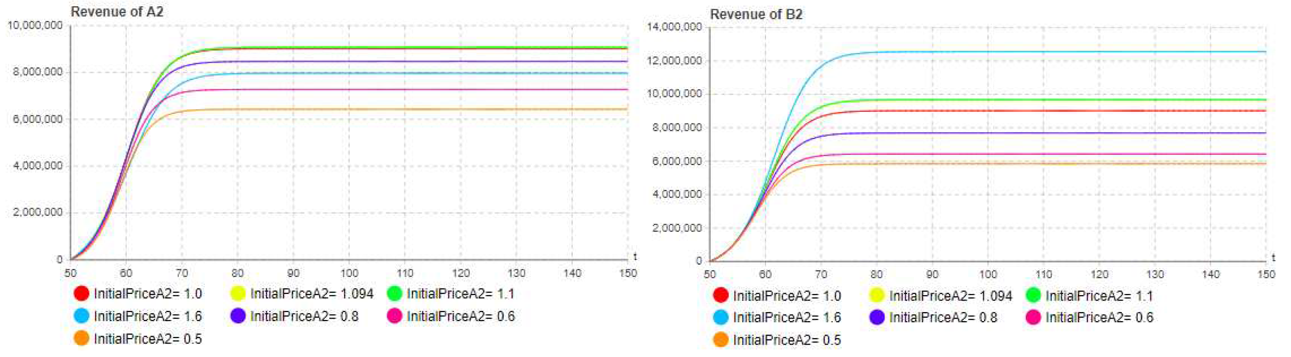
Task: Toggle 'InitialPriceA2= 0.6' label in B2 legend
Action: [1099, 317]
